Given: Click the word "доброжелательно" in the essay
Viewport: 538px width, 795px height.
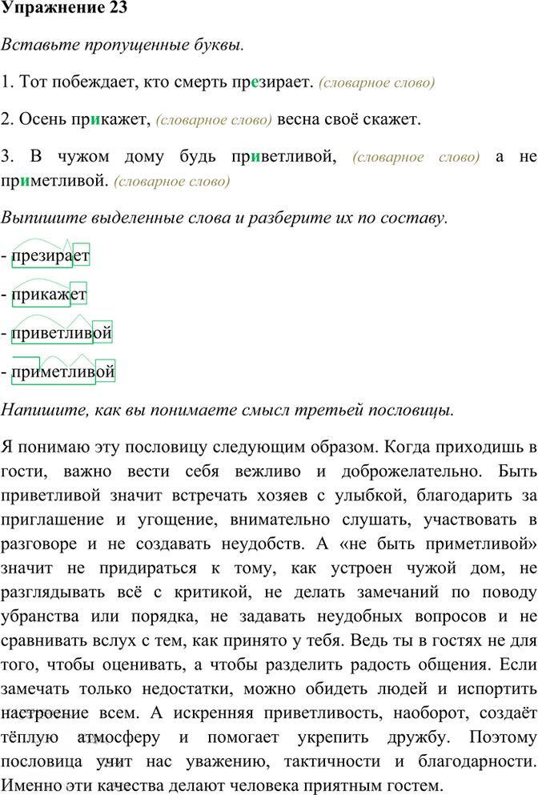Looking at the screenshot, I should pos(412,472).
